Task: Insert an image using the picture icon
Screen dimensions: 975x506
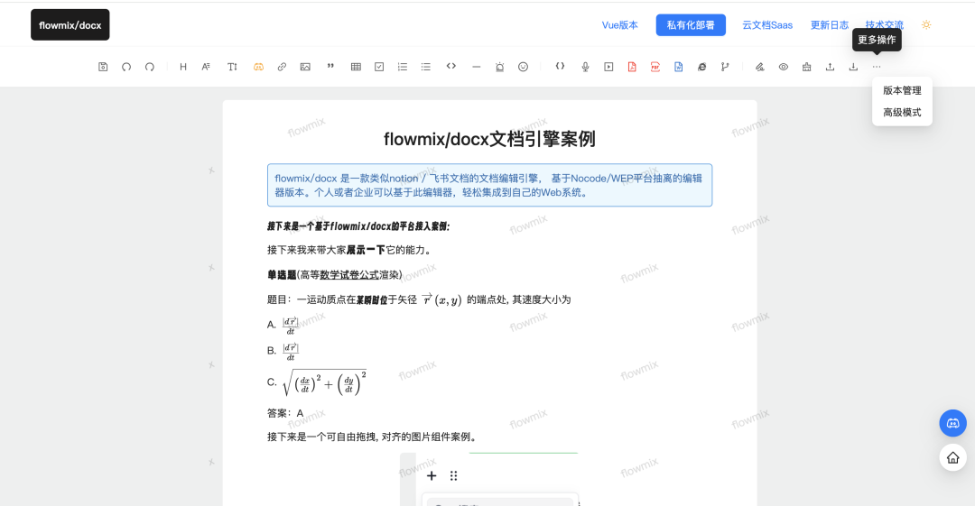Action: [305, 67]
